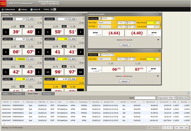191x131 pixels.
Task: Cancel the GBP/USD RFS outright request
Action: click(x=124, y=81)
